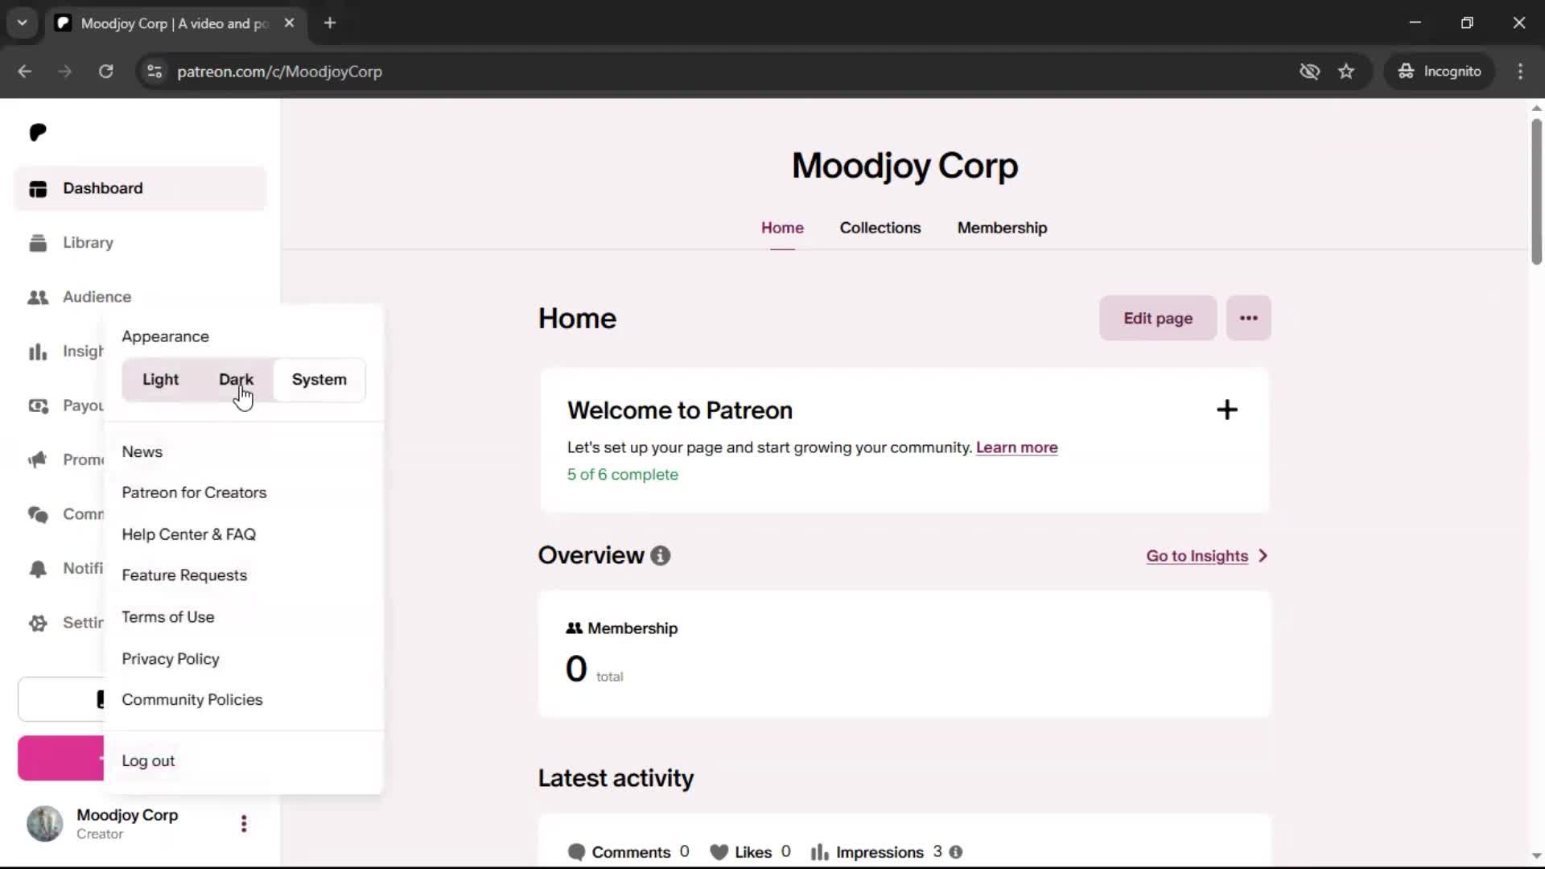Open a new browser tab
Viewport: 1545px width, 869px height.
330,23
